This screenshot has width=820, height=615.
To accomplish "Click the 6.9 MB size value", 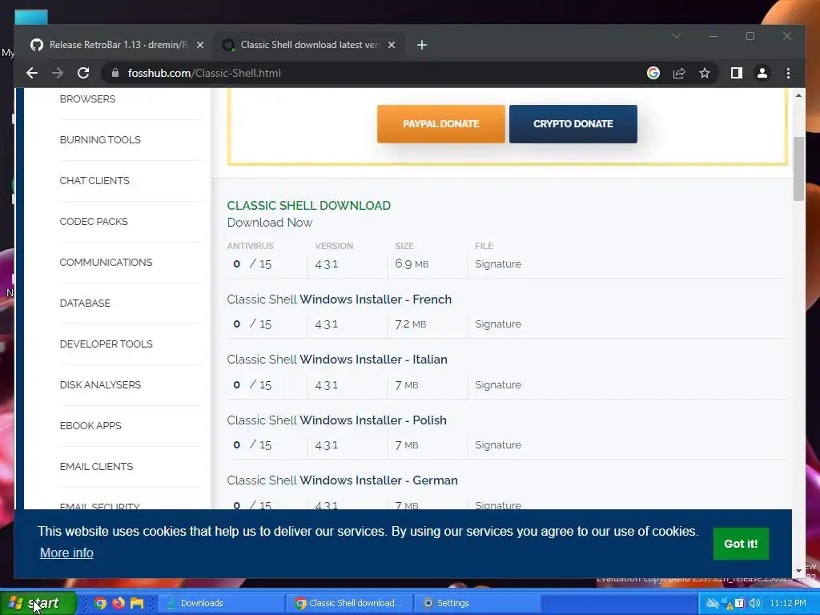I will point(412,264).
